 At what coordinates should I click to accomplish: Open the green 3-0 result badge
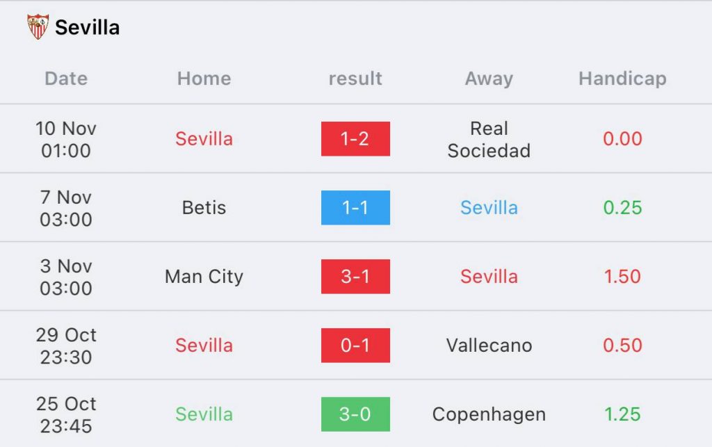pyautogui.click(x=355, y=414)
